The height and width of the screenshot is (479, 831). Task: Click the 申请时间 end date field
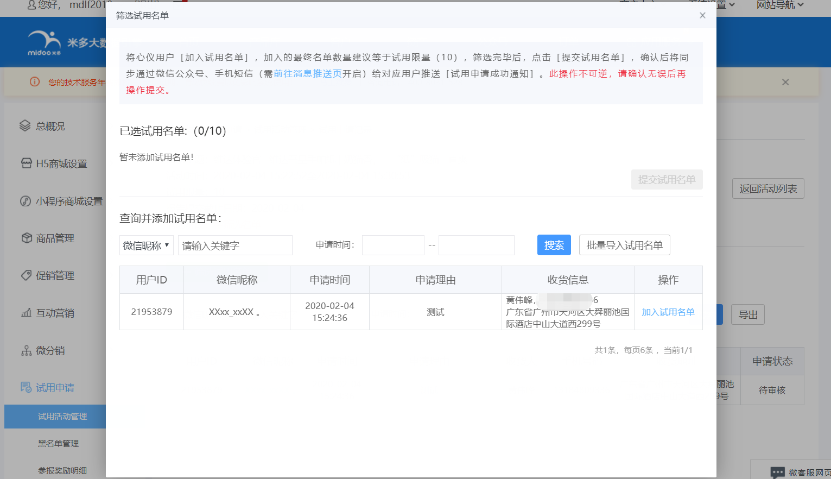click(x=477, y=245)
